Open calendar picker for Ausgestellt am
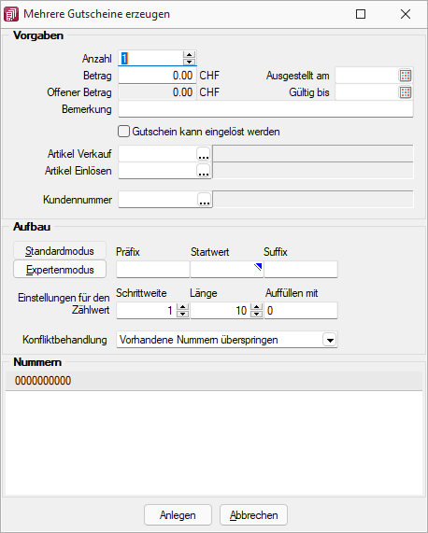The height and width of the screenshot is (533, 428). coord(406,76)
